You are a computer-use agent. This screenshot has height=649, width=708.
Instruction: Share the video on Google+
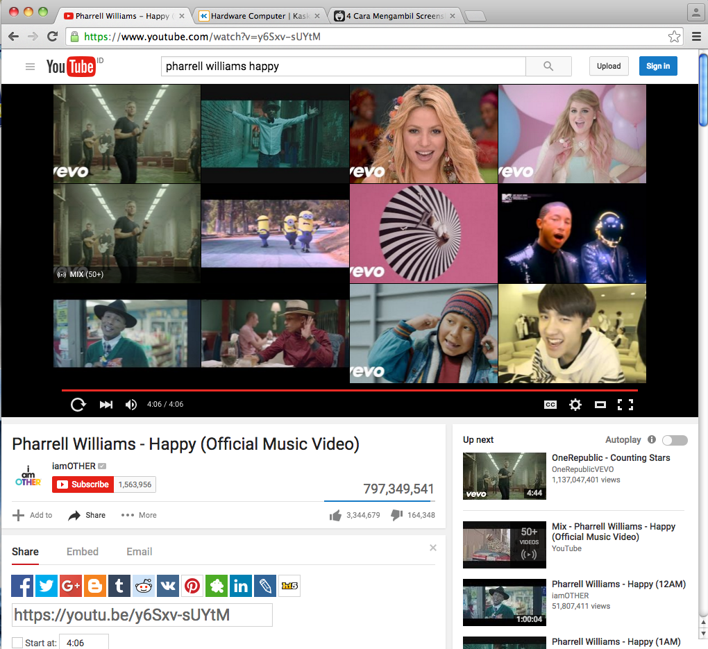[x=71, y=586]
